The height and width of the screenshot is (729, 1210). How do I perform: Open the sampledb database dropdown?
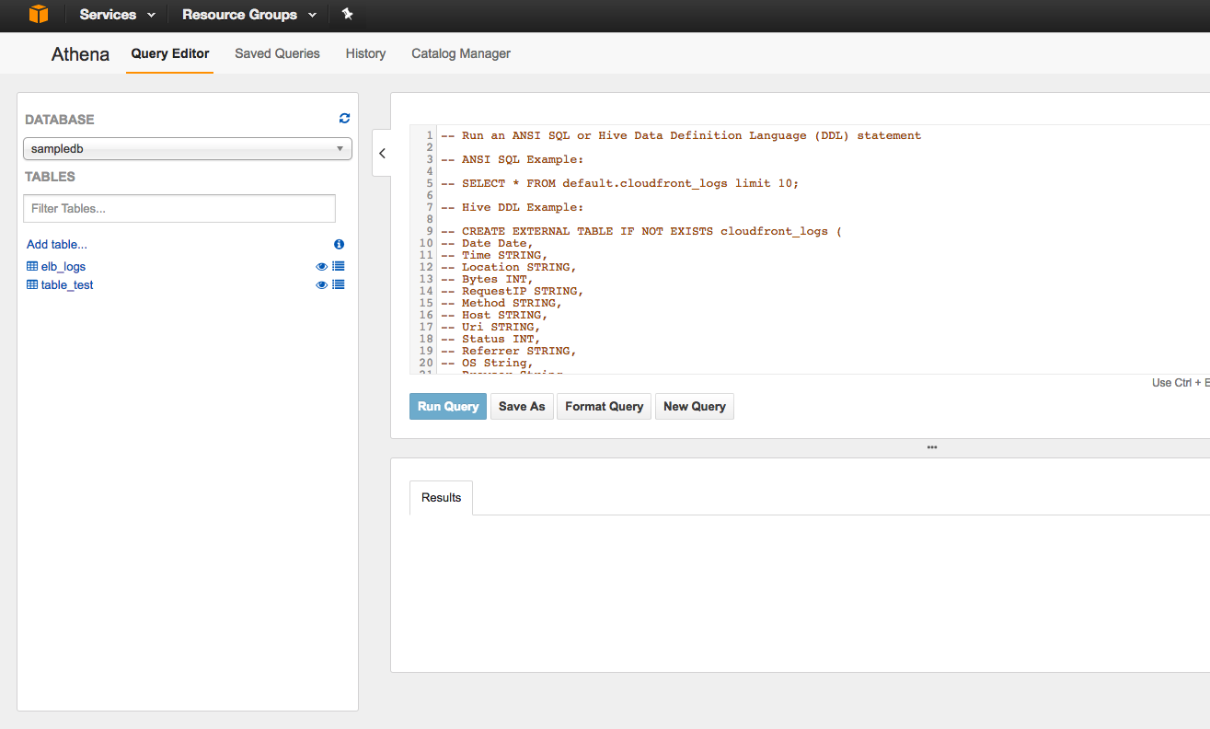[x=188, y=148]
